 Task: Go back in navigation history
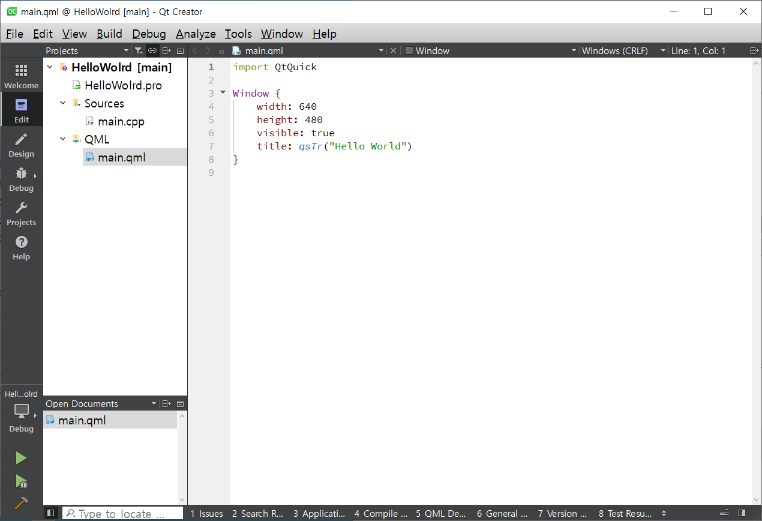(x=194, y=51)
